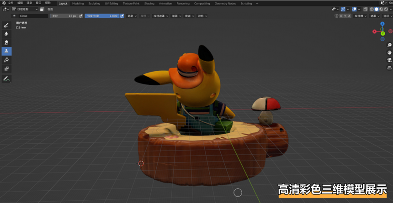
Task: Toggle strength pressure sensitivity pen icon
Action: (x=122, y=16)
